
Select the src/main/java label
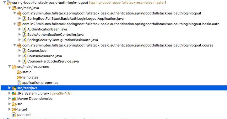coord(28,8)
